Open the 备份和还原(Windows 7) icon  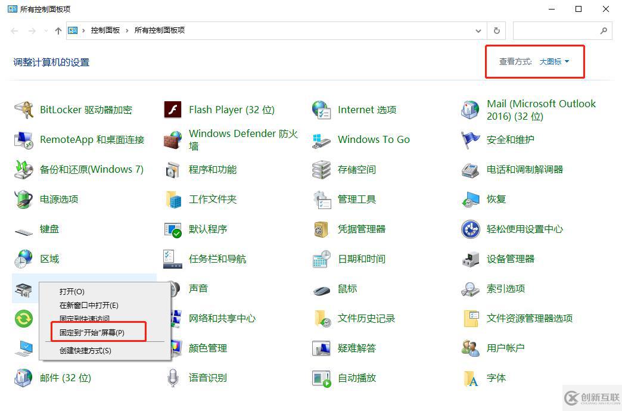tap(24, 169)
